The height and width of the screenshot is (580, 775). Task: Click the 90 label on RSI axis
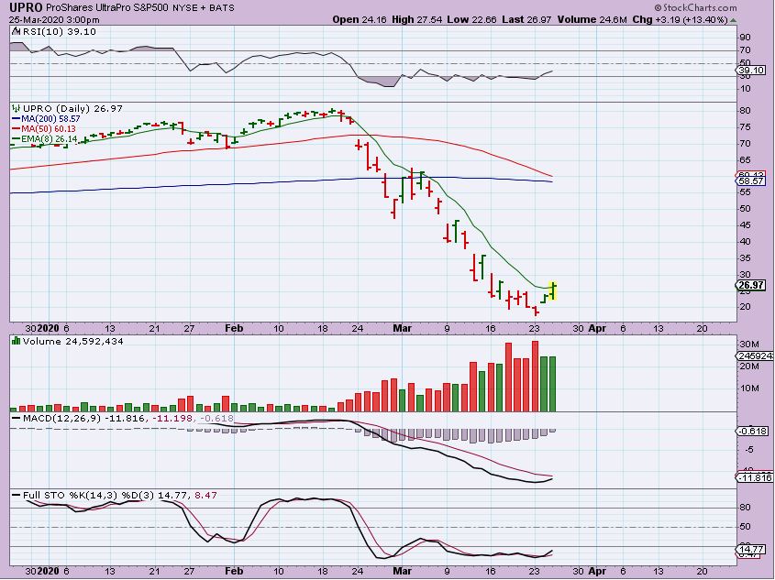(x=746, y=38)
